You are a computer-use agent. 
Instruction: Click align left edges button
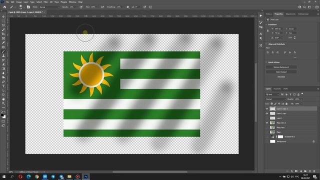pos(268,52)
